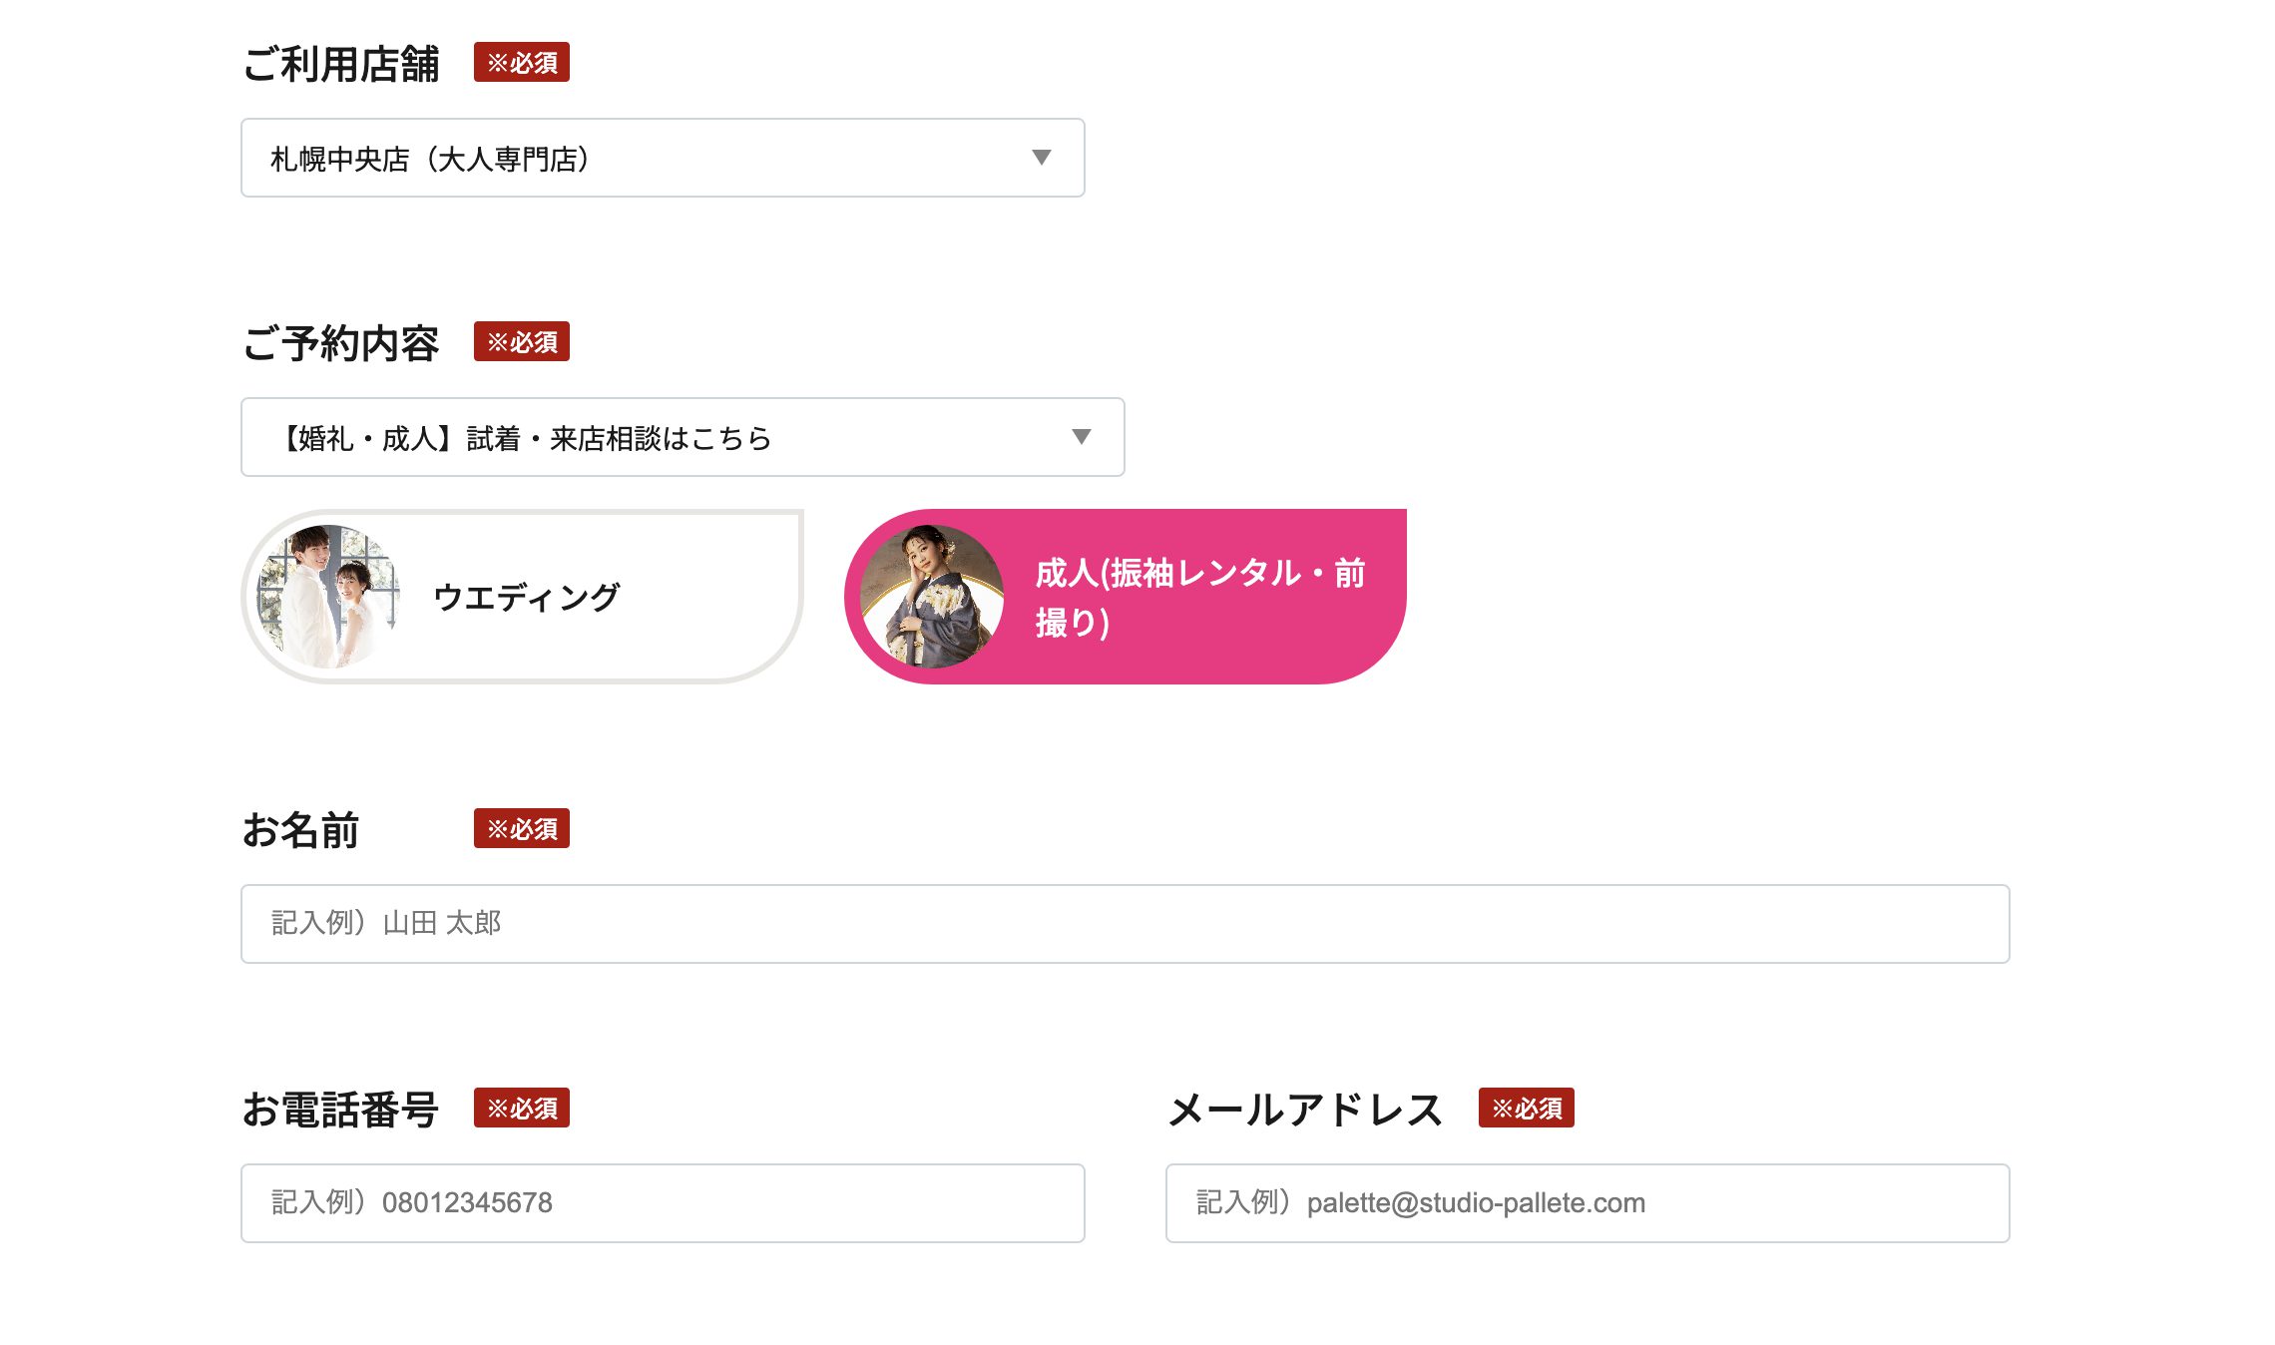Focus the お名前 name input field
The height and width of the screenshot is (1345, 2275).
tap(1125, 924)
